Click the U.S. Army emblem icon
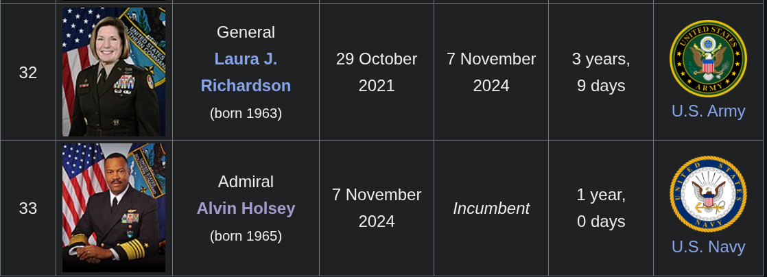Image resolution: width=767 pixels, height=277 pixels. point(708,58)
